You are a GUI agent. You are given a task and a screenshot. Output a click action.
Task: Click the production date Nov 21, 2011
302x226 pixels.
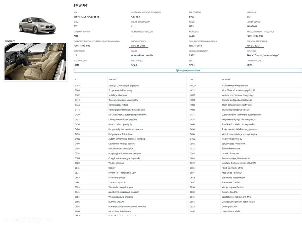[x=138, y=46]
